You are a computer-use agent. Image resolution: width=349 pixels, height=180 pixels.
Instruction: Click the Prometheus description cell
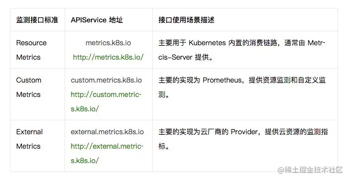[242, 87]
